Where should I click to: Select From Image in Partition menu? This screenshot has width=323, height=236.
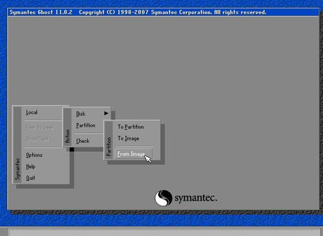tap(134, 154)
